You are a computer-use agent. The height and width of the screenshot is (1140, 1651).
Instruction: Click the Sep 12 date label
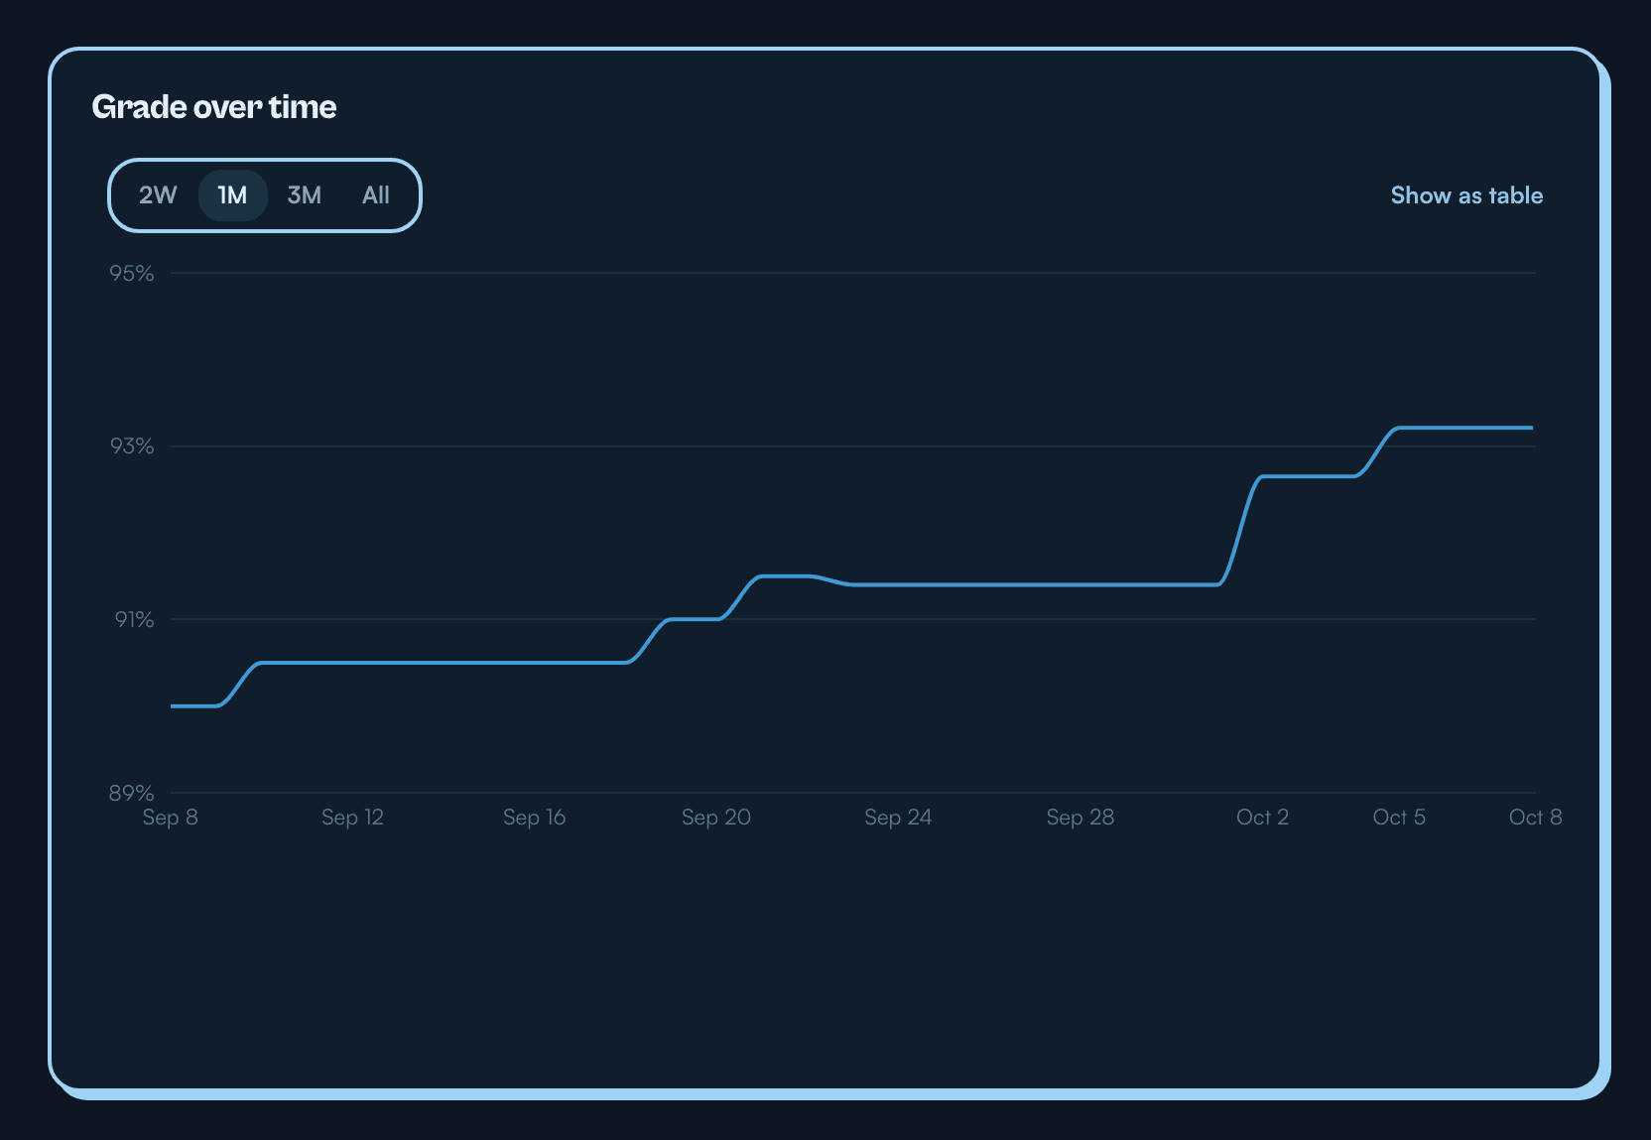(x=352, y=817)
